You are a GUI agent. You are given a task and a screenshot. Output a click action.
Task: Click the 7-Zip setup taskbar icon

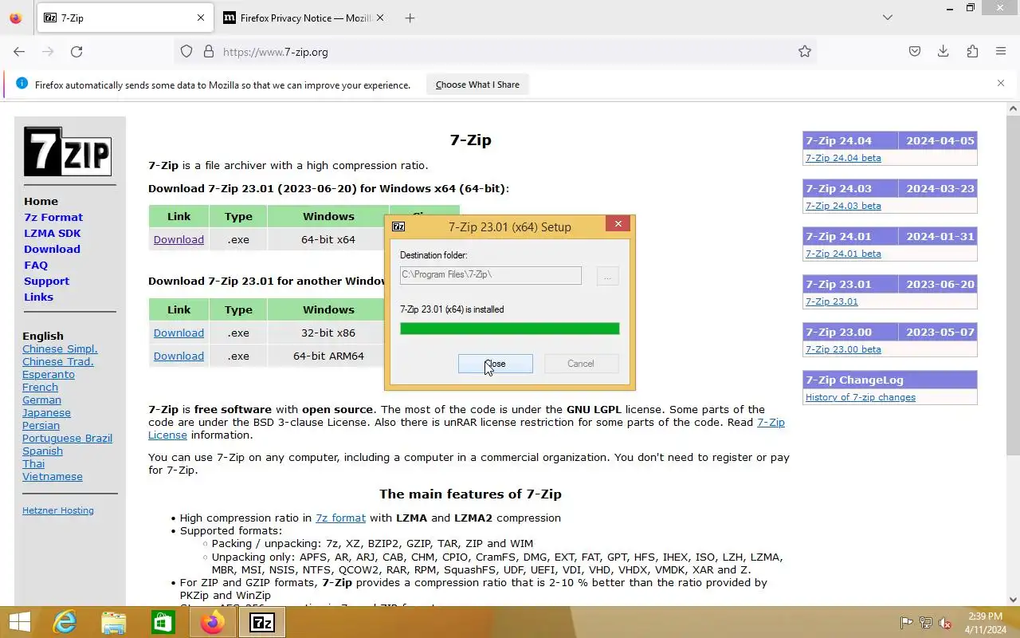(262, 622)
